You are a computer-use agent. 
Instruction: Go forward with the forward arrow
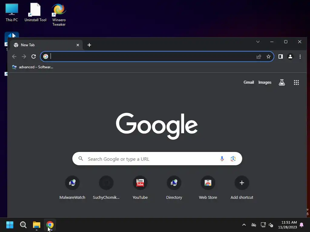[24, 56]
